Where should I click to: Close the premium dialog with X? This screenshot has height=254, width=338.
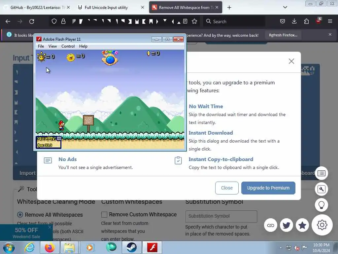291,61
